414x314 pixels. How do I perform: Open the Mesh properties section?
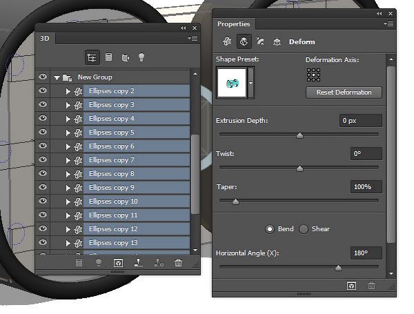tap(227, 41)
